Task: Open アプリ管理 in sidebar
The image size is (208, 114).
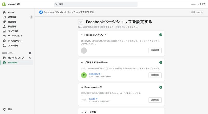Action: pos(13,45)
